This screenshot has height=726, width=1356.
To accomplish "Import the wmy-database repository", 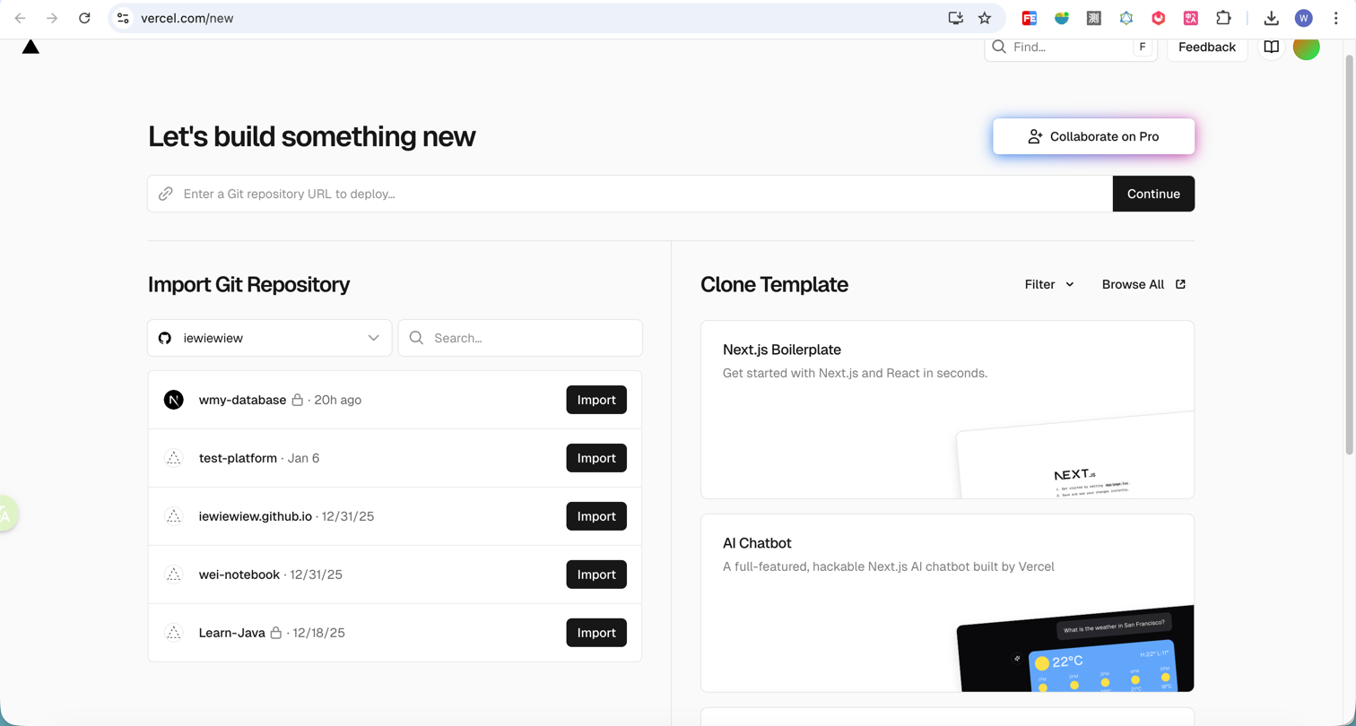I will pyautogui.click(x=596, y=400).
